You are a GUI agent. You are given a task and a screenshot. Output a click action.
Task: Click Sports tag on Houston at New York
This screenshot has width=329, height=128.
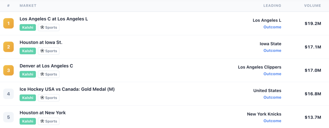49,121
